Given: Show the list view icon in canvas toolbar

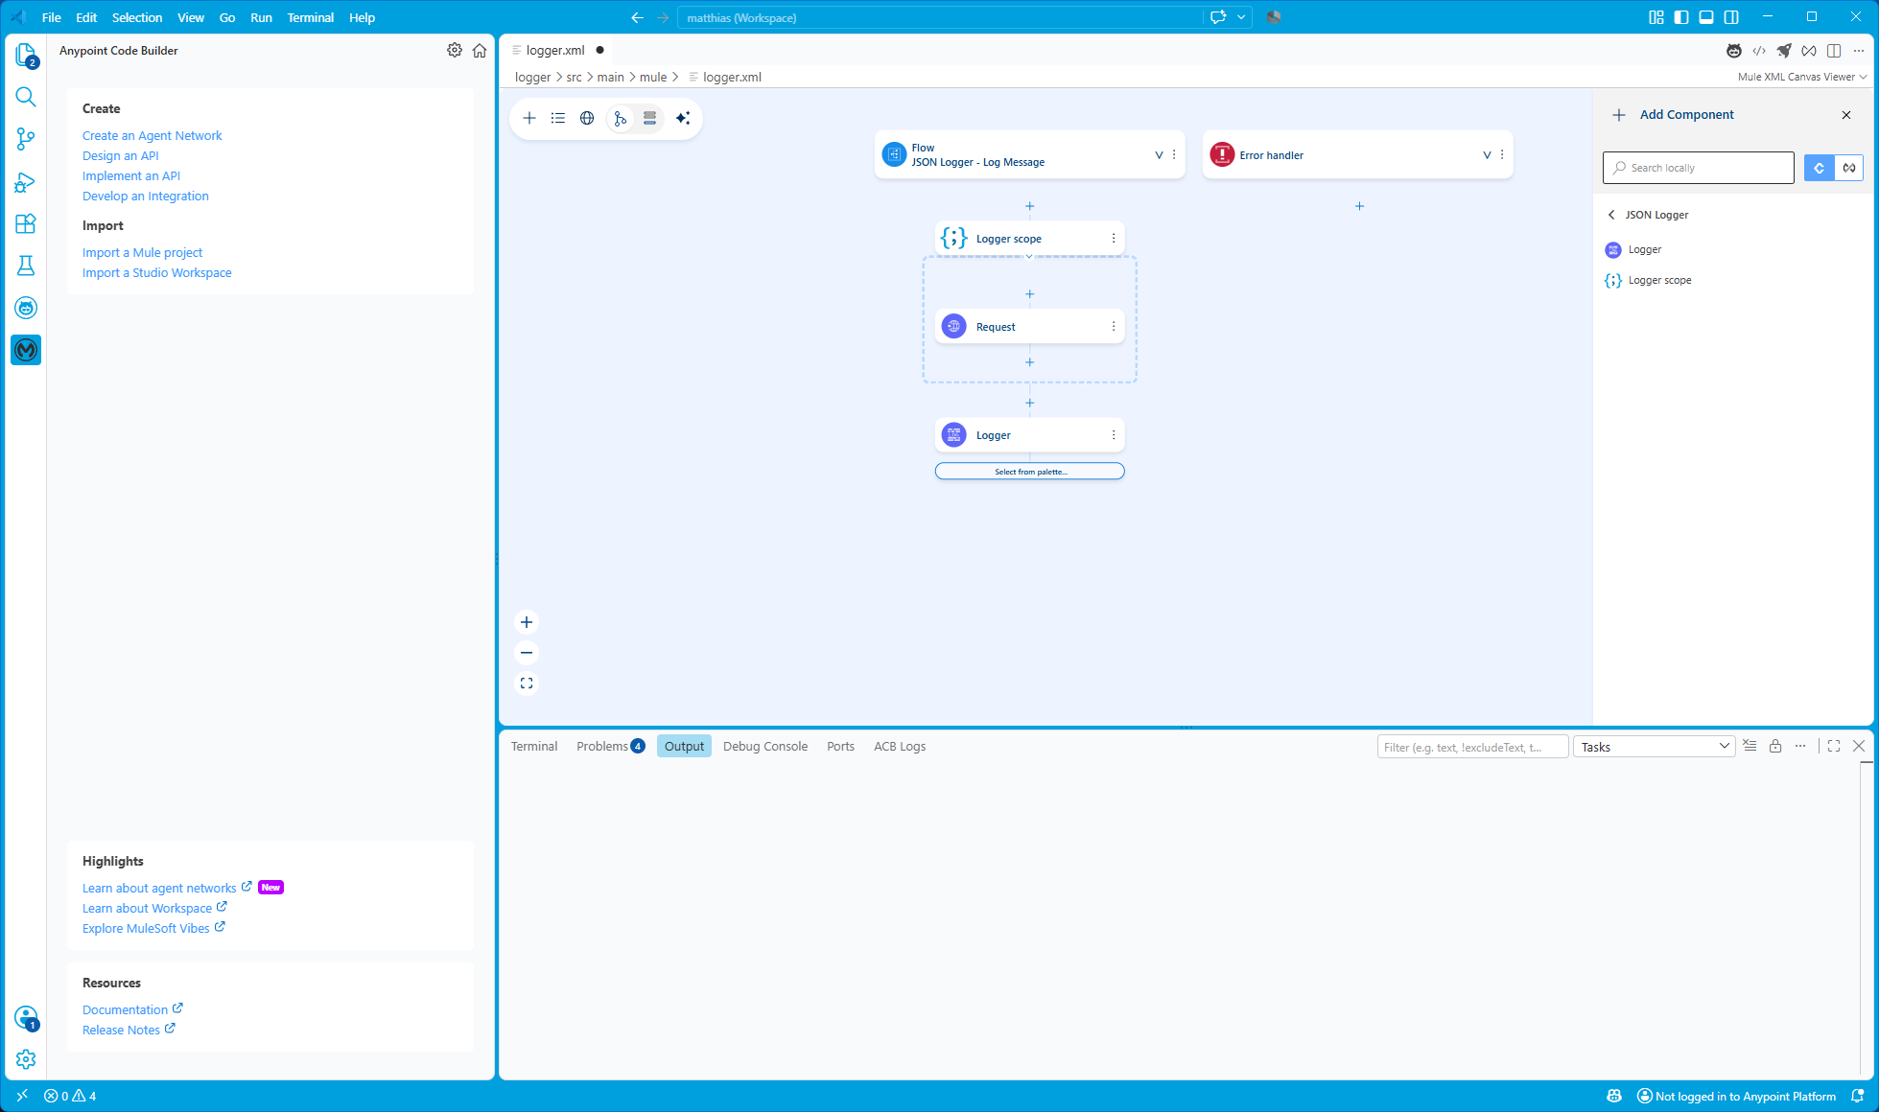Looking at the screenshot, I should pyautogui.click(x=558, y=118).
